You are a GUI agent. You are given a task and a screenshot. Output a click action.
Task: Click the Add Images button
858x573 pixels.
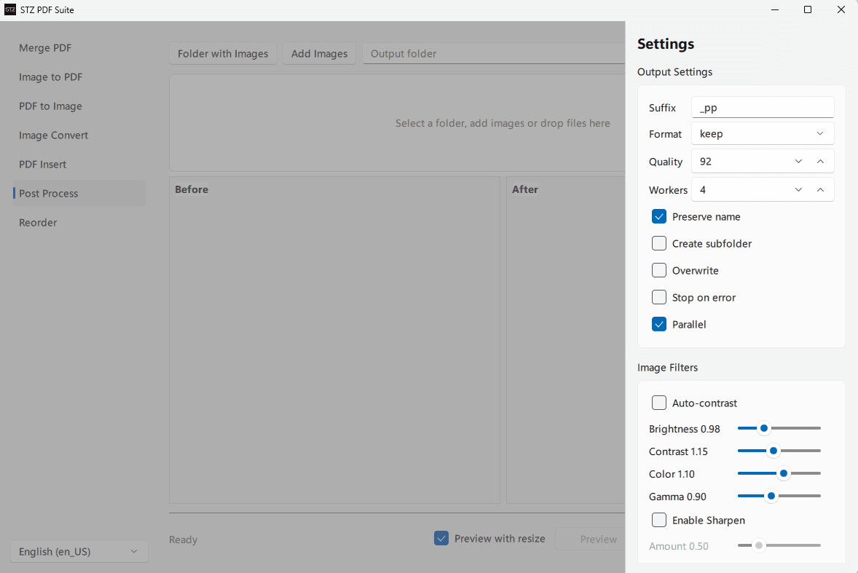click(319, 54)
